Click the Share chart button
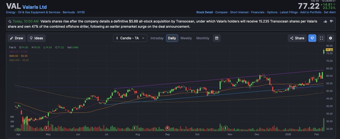 click(297, 38)
